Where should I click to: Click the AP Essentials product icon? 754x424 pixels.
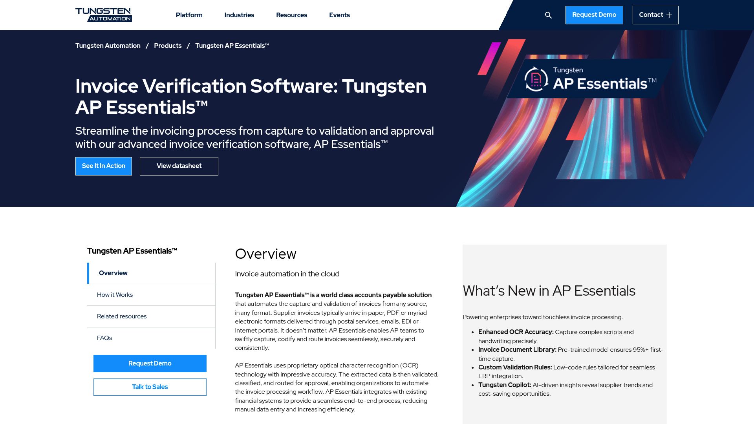pyautogui.click(x=536, y=79)
